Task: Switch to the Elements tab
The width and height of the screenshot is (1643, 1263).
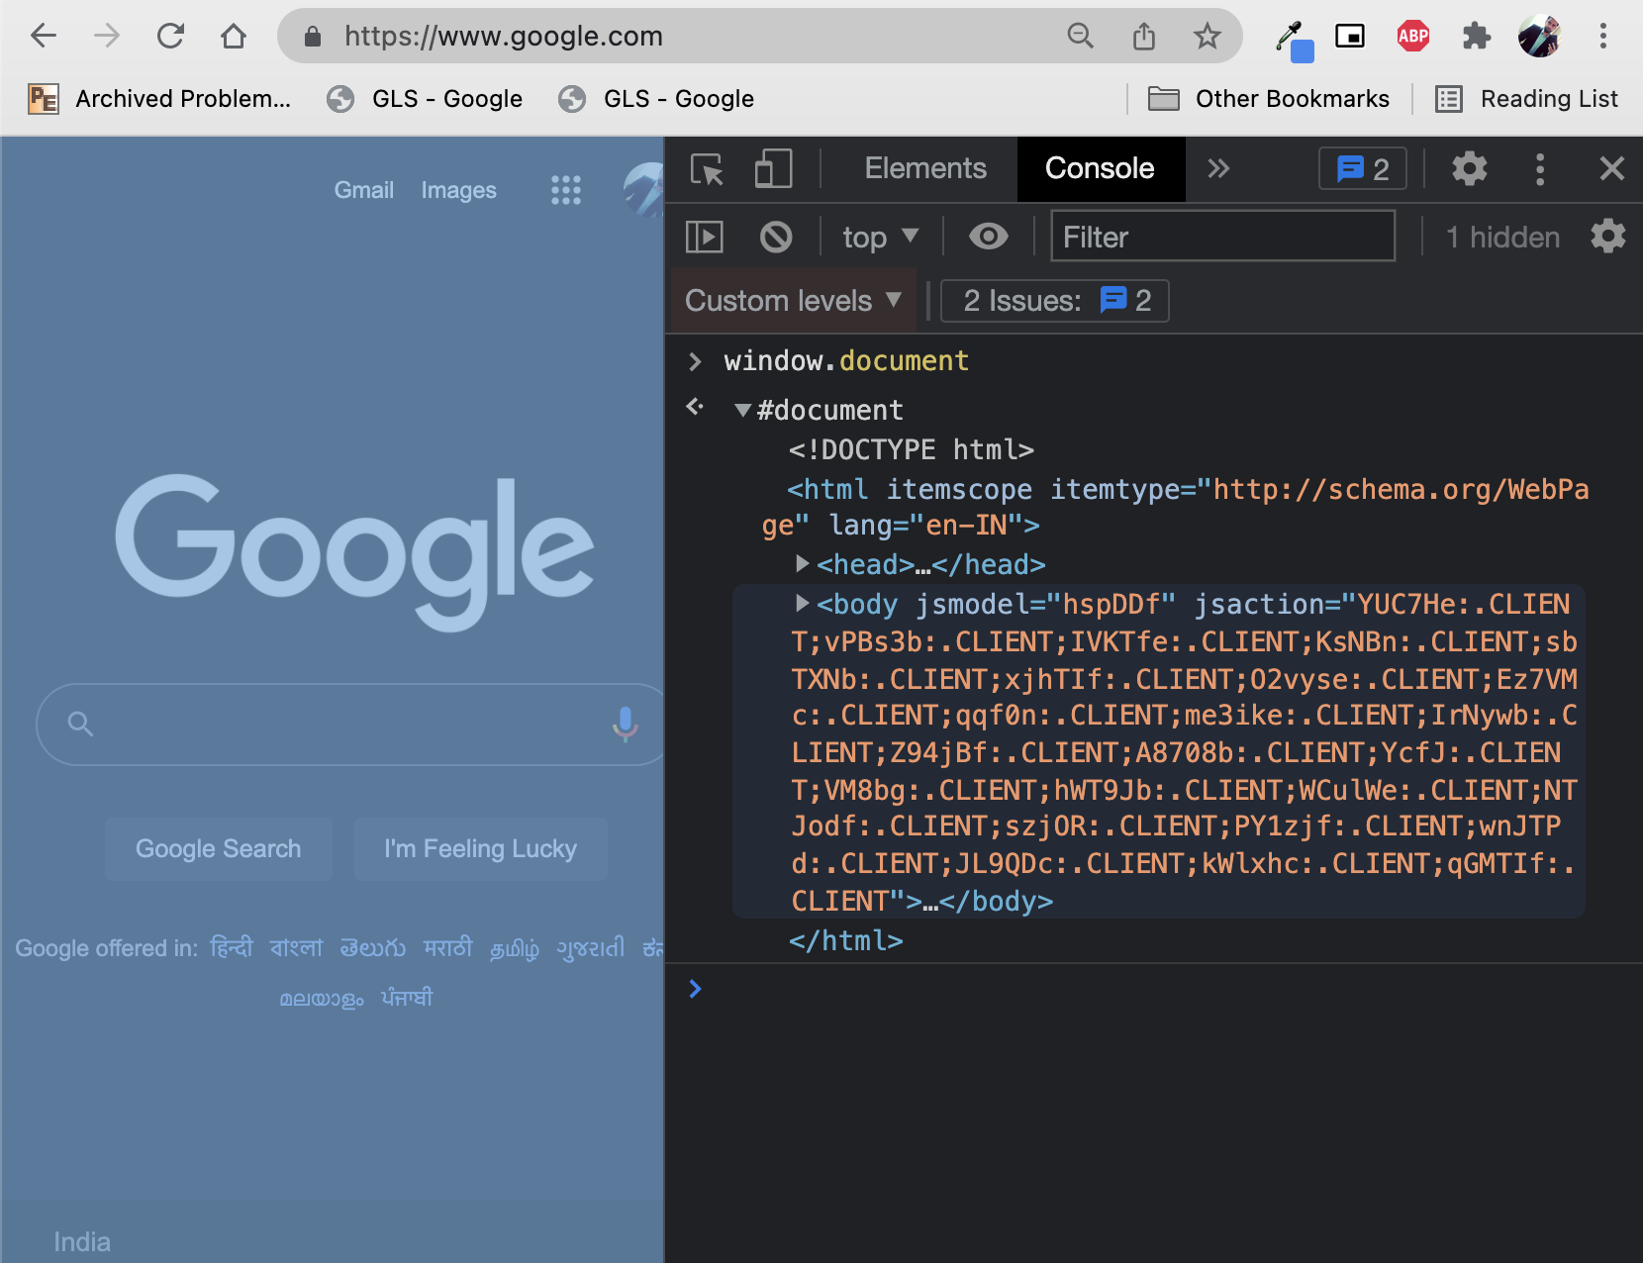Action: pos(924,169)
